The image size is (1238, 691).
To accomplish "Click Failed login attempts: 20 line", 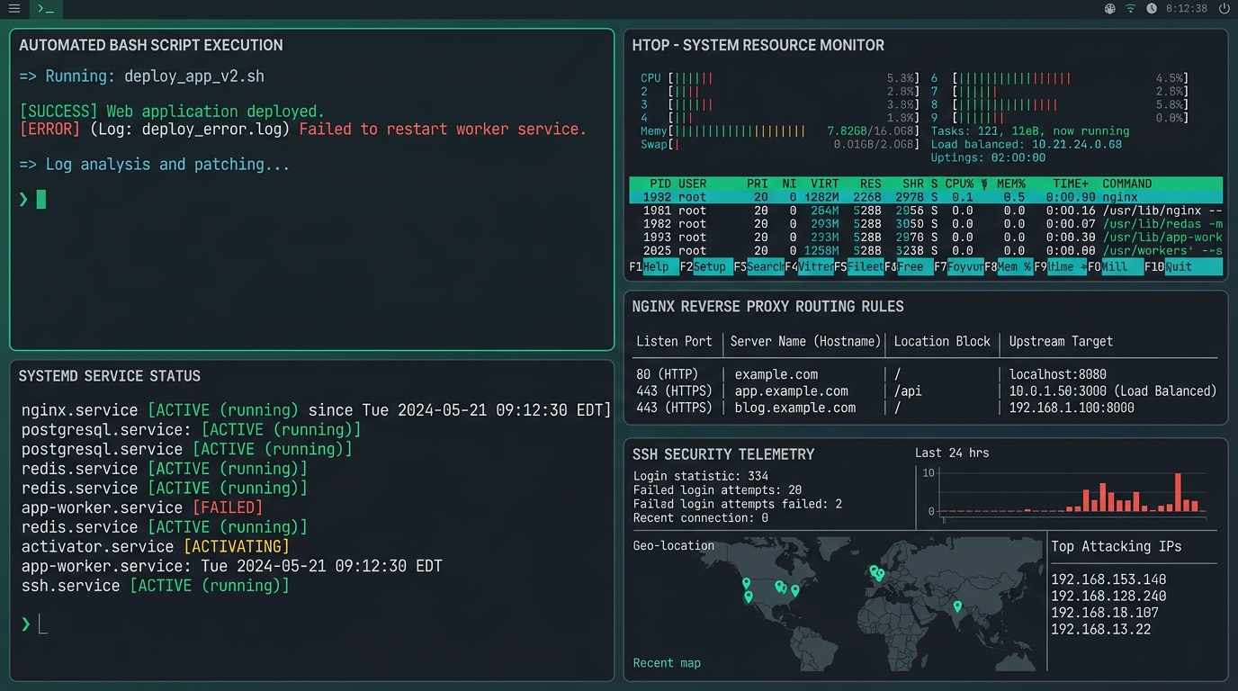I will coord(717,490).
